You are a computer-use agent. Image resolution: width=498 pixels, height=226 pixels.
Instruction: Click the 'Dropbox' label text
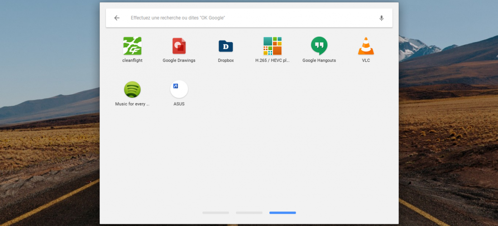[226, 61]
